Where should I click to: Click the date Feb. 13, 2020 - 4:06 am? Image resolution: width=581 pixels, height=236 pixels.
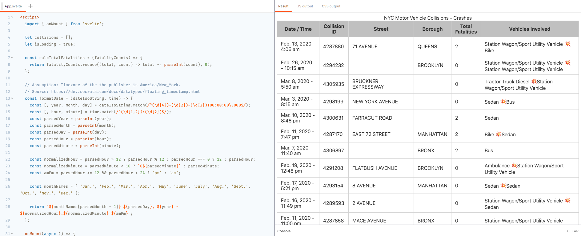coord(298,46)
